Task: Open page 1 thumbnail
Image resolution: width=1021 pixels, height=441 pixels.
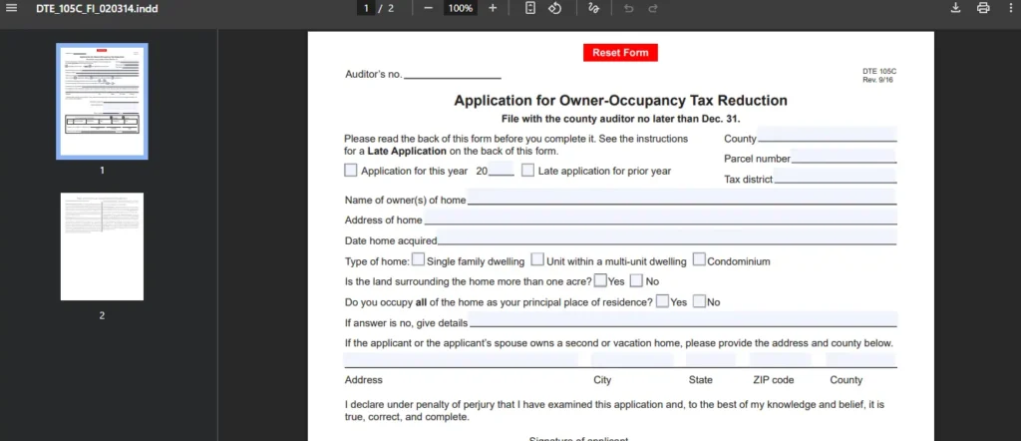Action: coord(102,101)
